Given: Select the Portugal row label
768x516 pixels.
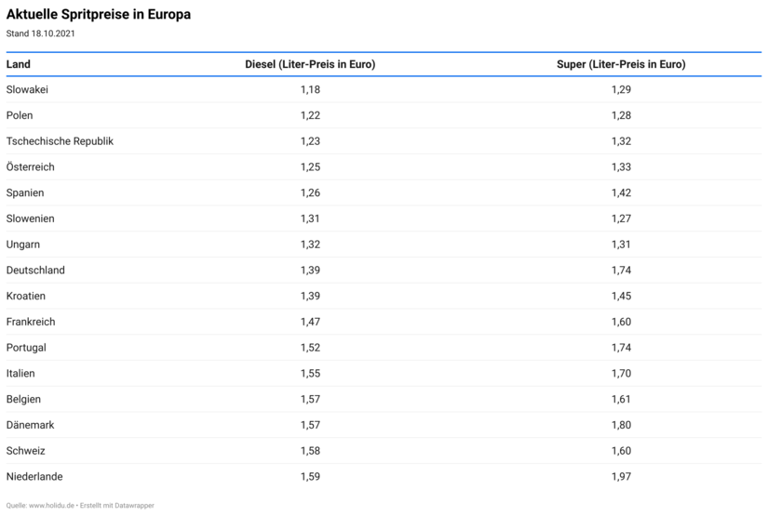Looking at the screenshot, I should tap(26, 348).
